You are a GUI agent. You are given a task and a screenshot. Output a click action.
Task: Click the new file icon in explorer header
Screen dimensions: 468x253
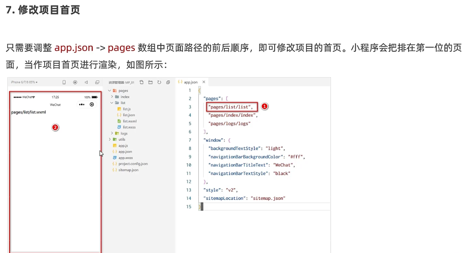click(x=142, y=83)
